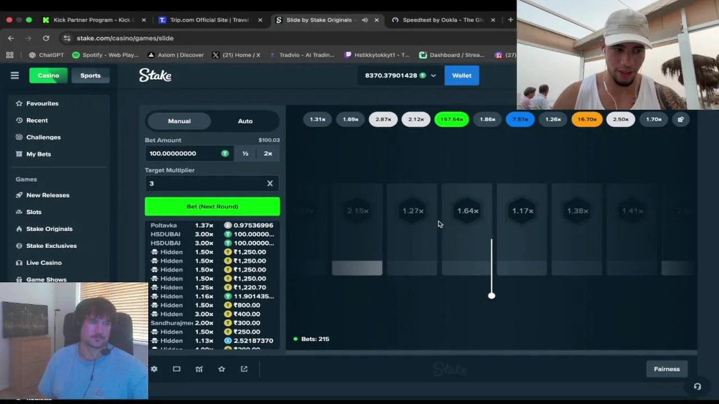Close the Trip.com browser tab
This screenshot has width=719, height=404.
(x=260, y=20)
